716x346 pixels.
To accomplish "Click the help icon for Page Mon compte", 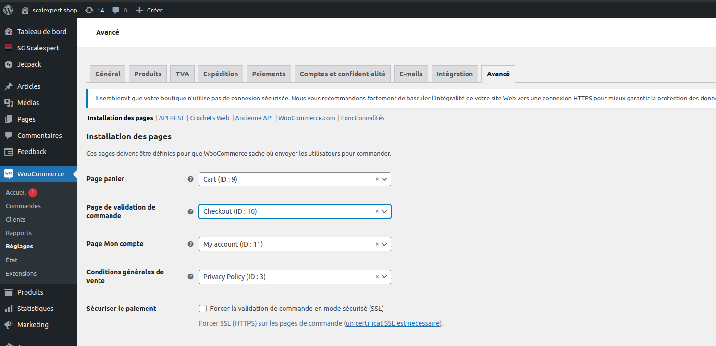I will pos(190,244).
